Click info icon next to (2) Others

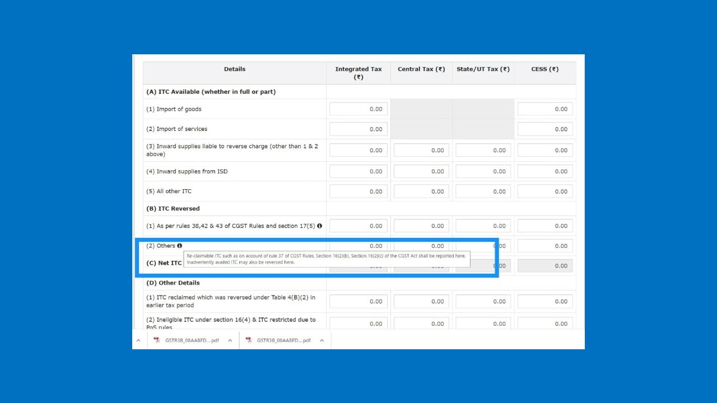[180, 246]
